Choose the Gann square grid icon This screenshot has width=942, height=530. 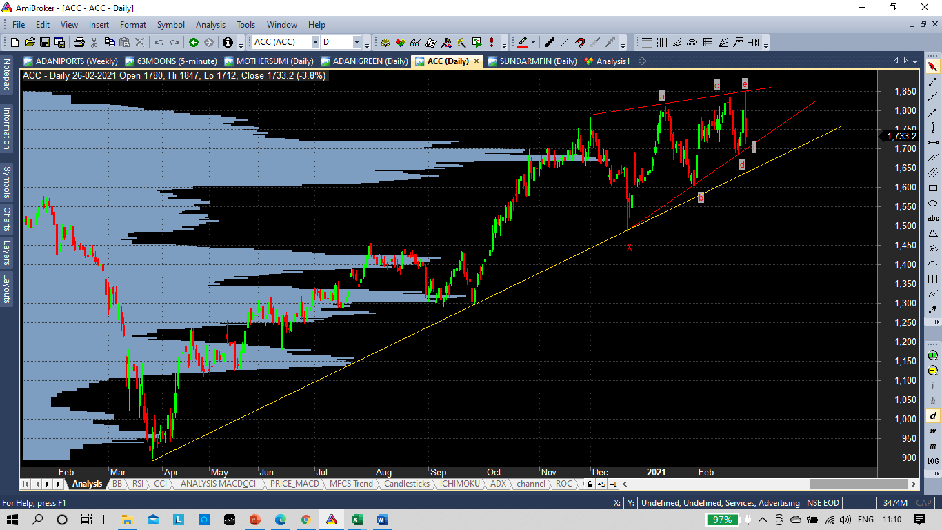(708, 42)
